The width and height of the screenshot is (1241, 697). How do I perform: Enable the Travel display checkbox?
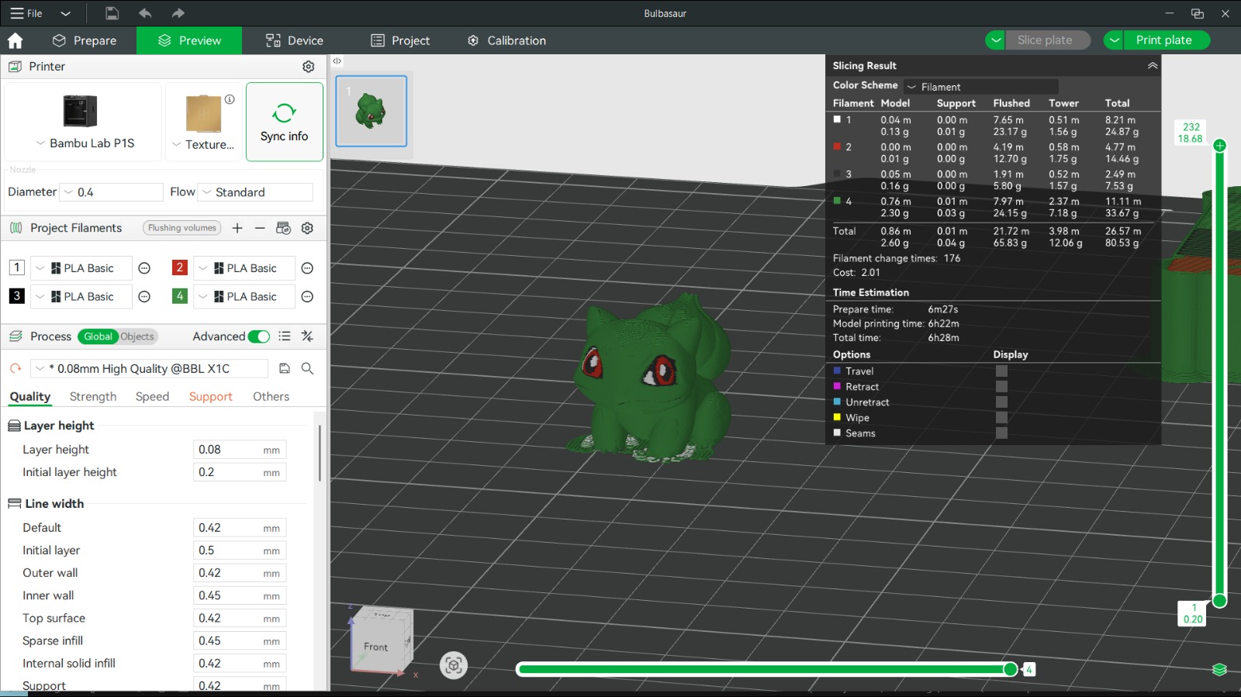[x=1001, y=371]
